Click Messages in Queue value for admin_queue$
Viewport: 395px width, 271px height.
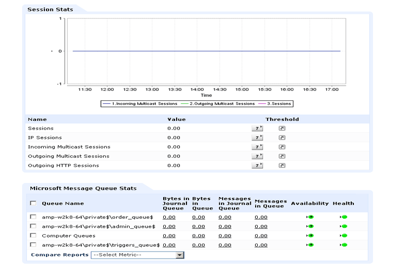[261, 226]
